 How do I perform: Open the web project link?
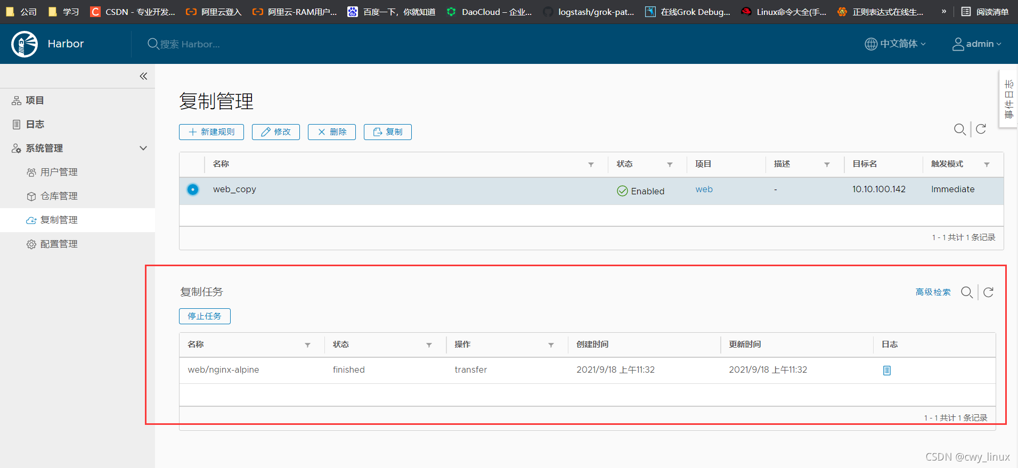704,190
